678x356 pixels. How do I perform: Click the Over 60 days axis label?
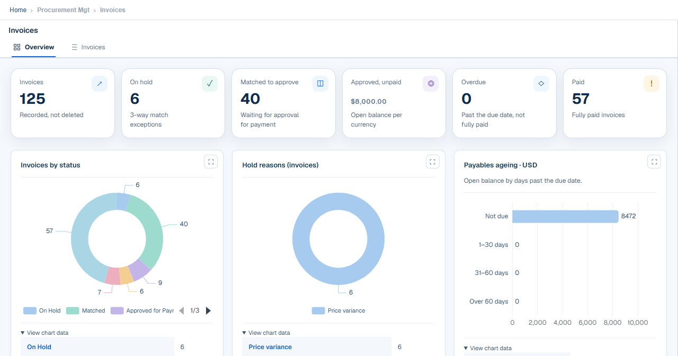[x=489, y=301]
